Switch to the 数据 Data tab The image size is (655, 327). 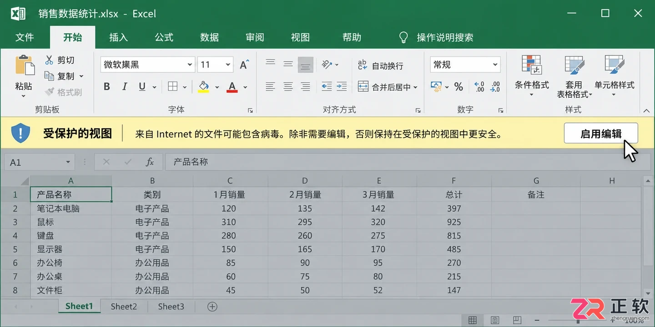pyautogui.click(x=210, y=37)
